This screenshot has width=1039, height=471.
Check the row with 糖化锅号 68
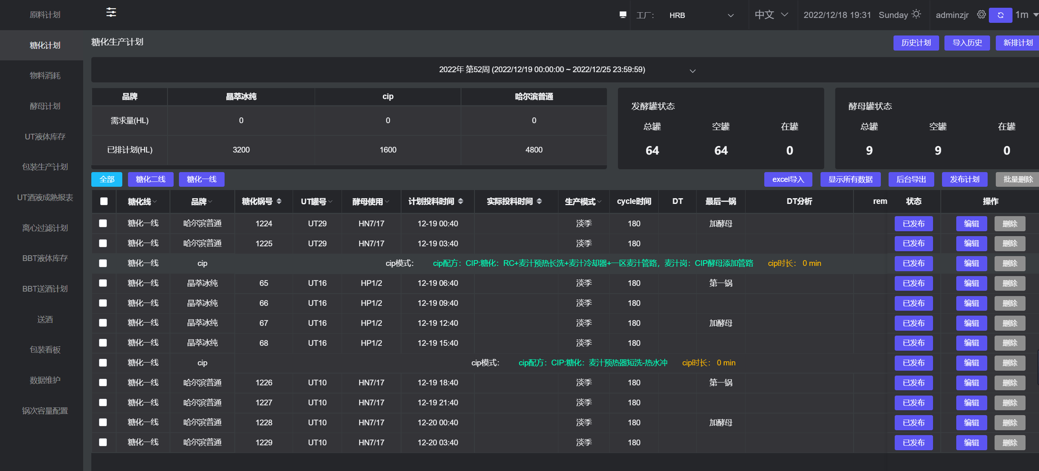coord(103,343)
